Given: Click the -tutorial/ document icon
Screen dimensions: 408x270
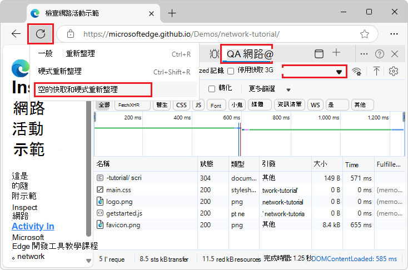Looking at the screenshot, I should [100, 178].
